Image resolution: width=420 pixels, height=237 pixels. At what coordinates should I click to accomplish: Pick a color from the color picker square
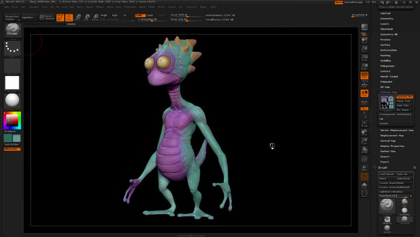[12, 120]
